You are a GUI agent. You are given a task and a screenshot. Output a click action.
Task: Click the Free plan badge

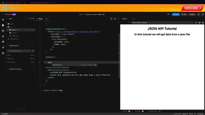(x=14, y=14)
